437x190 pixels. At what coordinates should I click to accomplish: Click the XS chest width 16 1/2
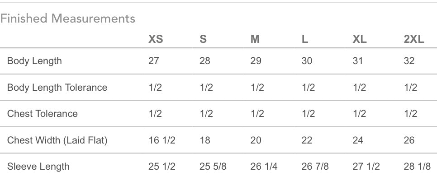coord(162,140)
